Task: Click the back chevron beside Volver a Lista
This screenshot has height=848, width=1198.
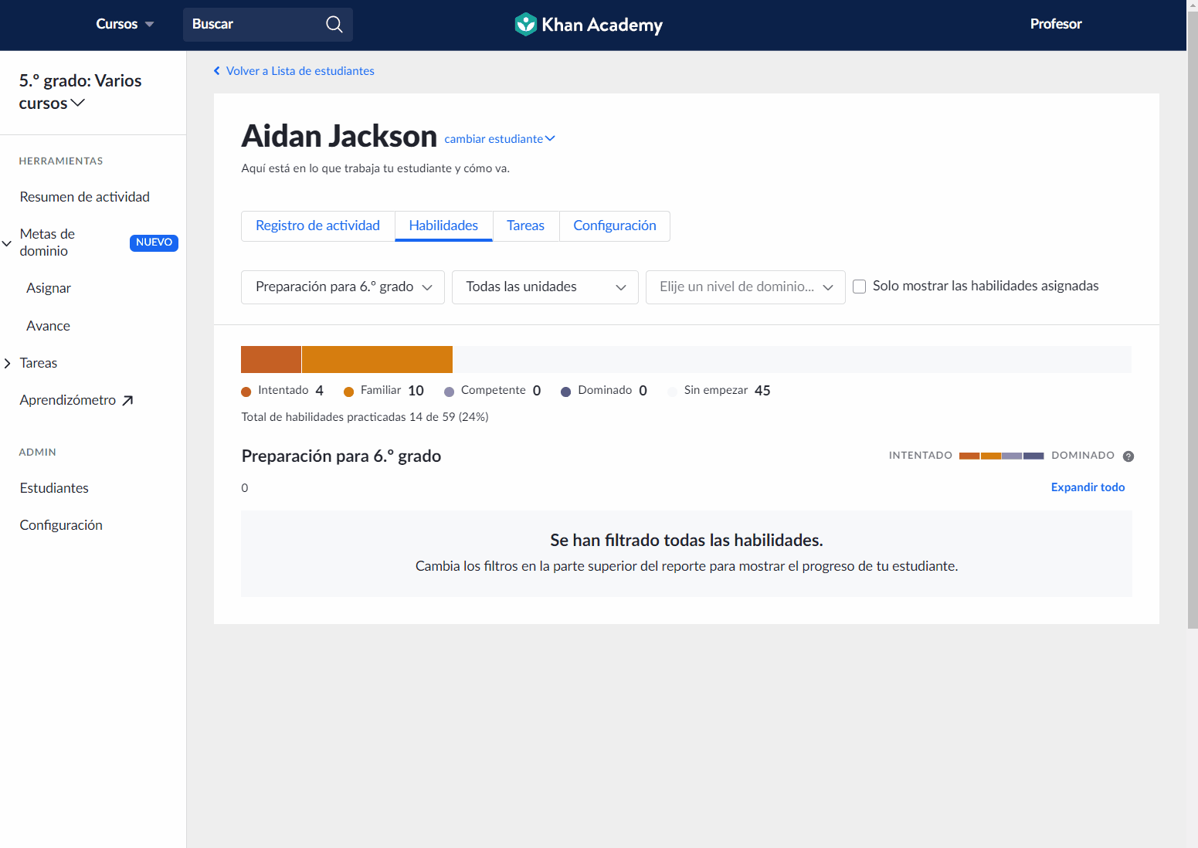Action: click(217, 71)
